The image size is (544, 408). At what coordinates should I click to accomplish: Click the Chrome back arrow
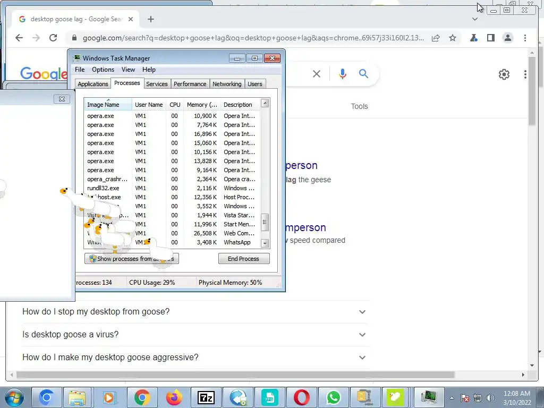(19, 38)
